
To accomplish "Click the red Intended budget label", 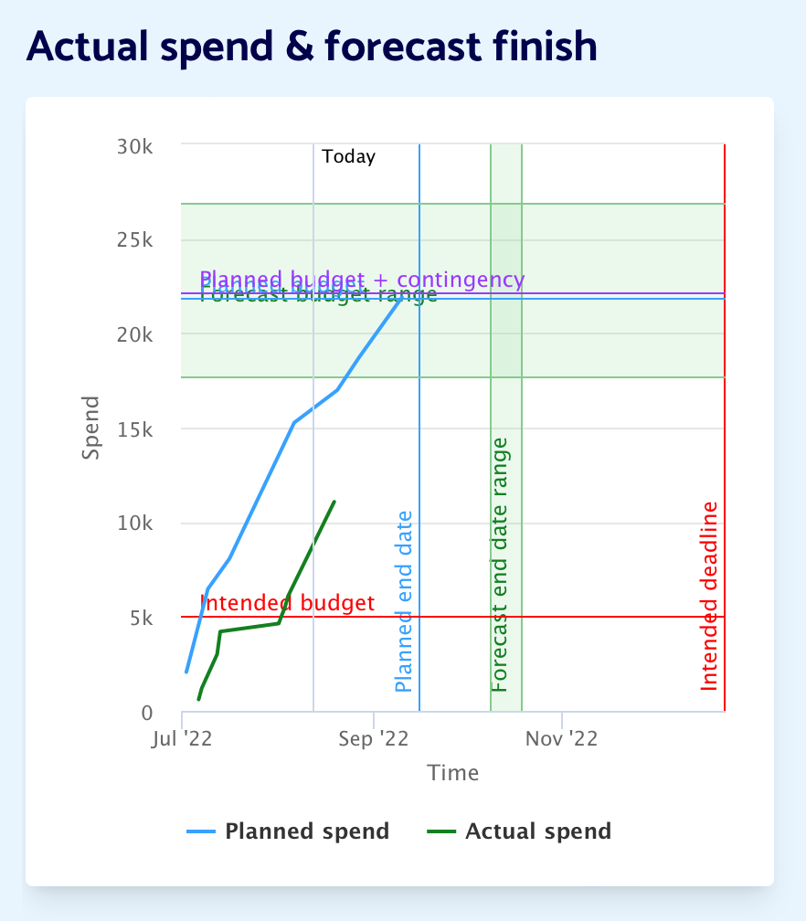I will [x=287, y=603].
